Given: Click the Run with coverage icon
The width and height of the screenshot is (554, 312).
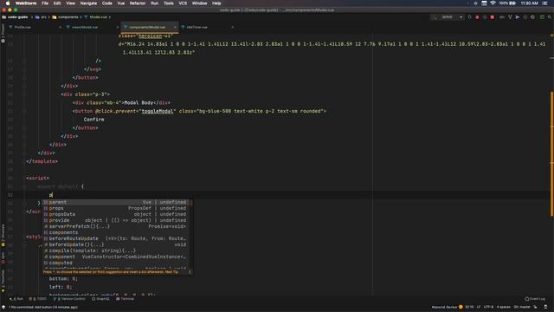Looking at the screenshot, I should (485, 17).
